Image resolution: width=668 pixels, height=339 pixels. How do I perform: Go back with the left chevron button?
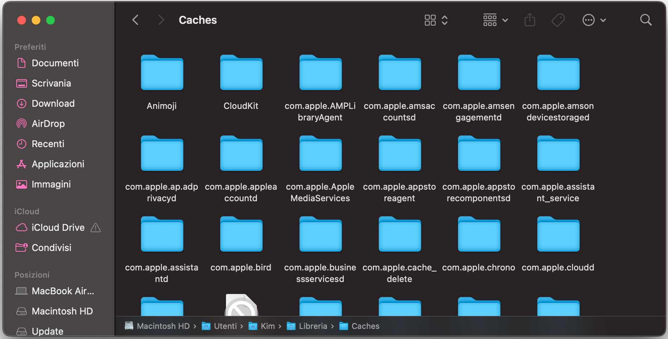point(135,20)
